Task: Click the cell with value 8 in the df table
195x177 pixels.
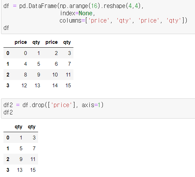Action: 25,75
